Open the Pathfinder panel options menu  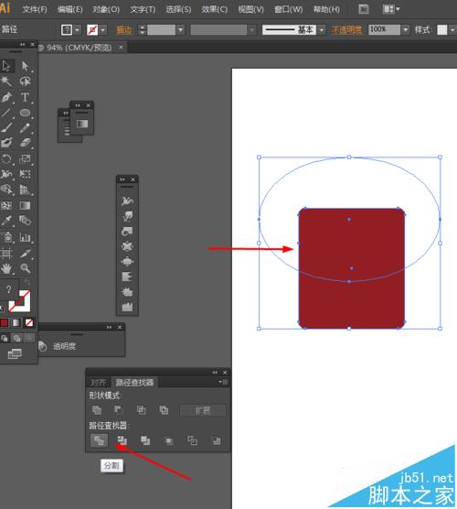pyautogui.click(x=223, y=382)
